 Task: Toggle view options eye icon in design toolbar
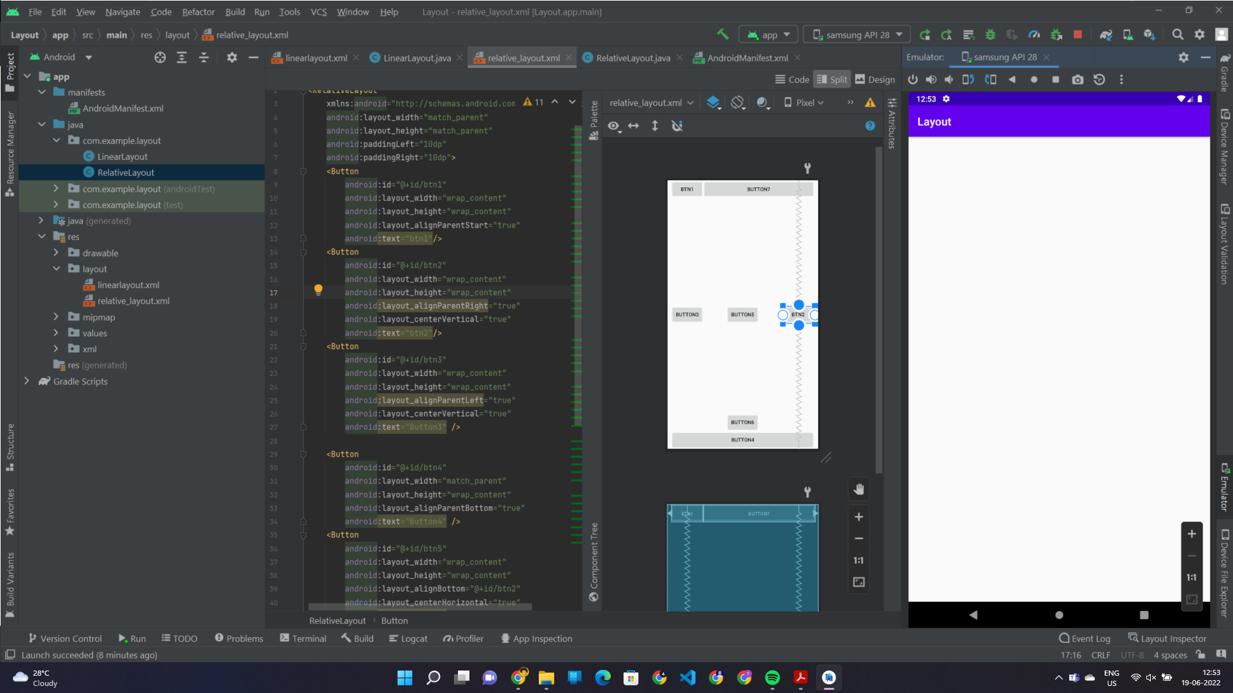click(x=614, y=126)
